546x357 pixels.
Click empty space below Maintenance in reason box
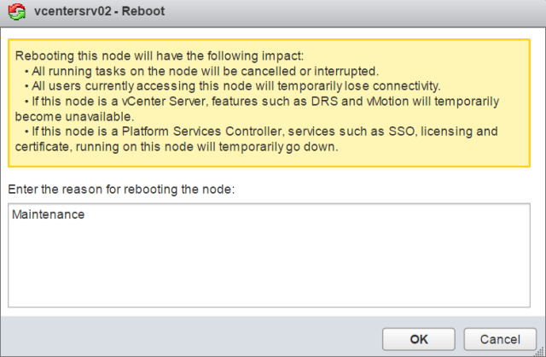click(x=272, y=273)
